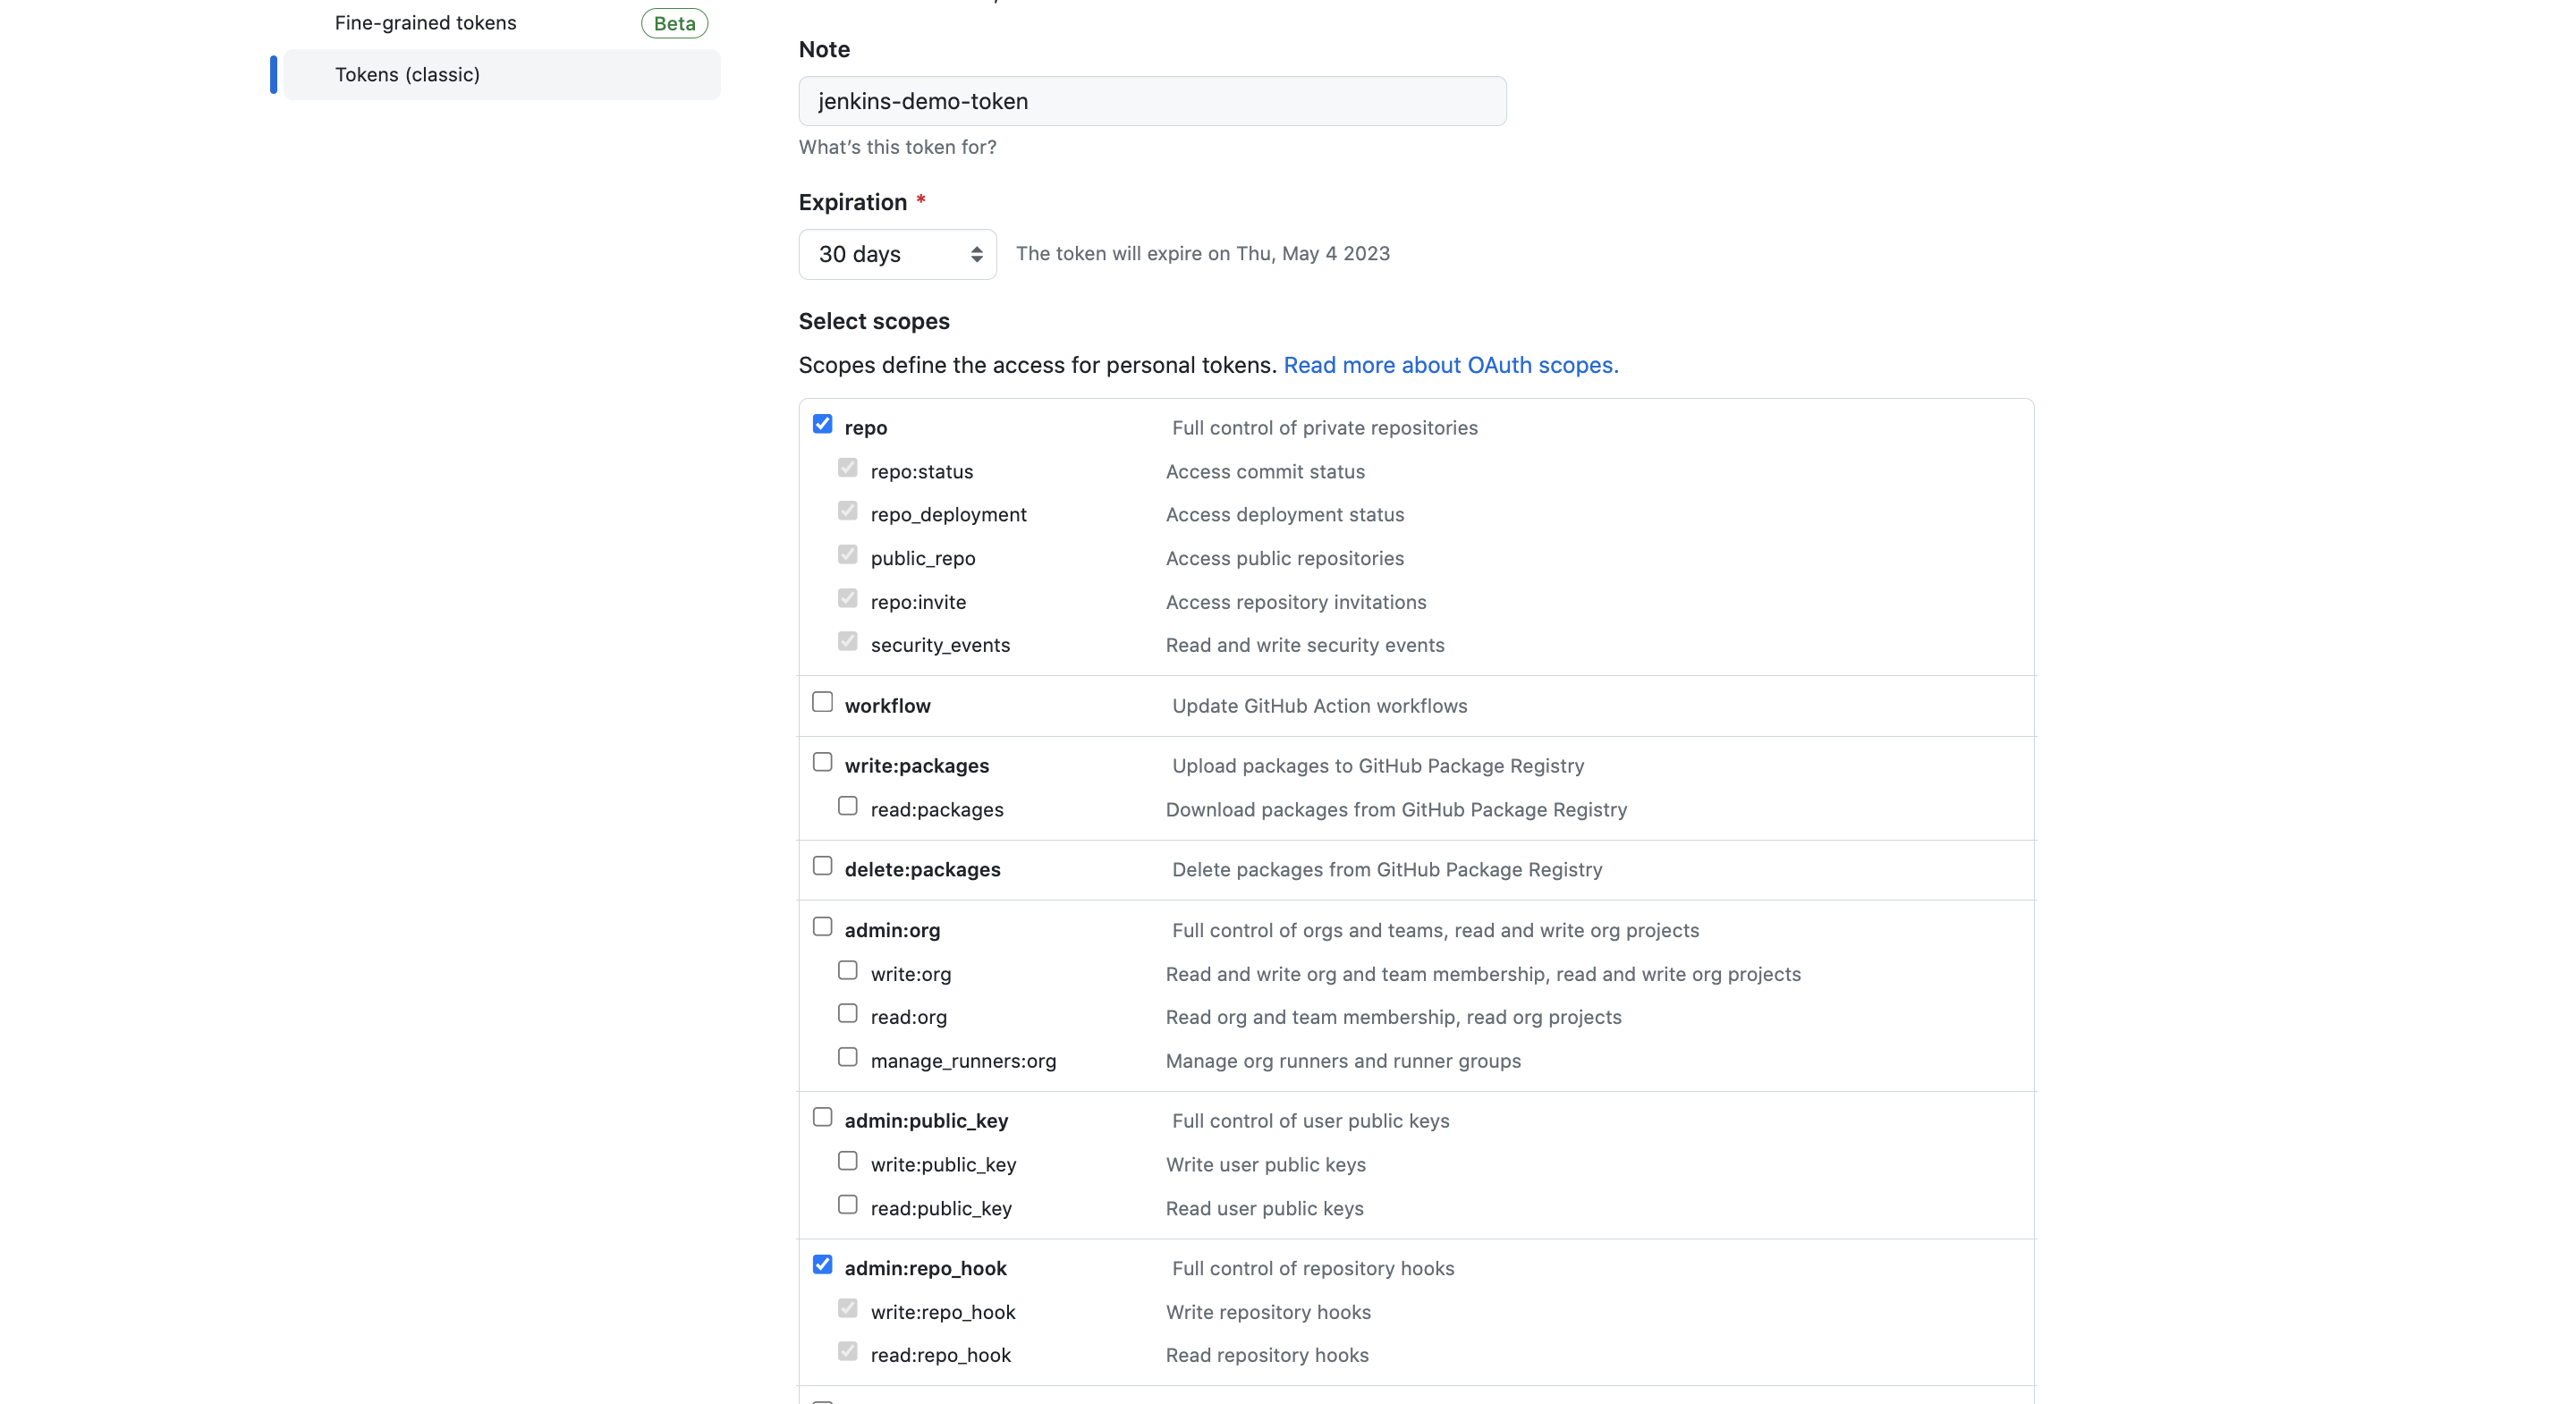This screenshot has height=1404, width=2576.
Task: Enable manage_runners:org checkbox
Action: (x=848, y=1057)
